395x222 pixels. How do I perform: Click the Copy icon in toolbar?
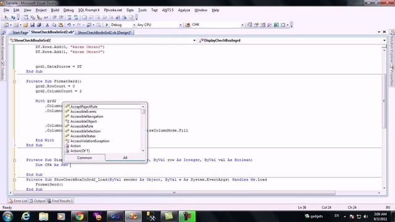pyautogui.click(x=54, y=25)
